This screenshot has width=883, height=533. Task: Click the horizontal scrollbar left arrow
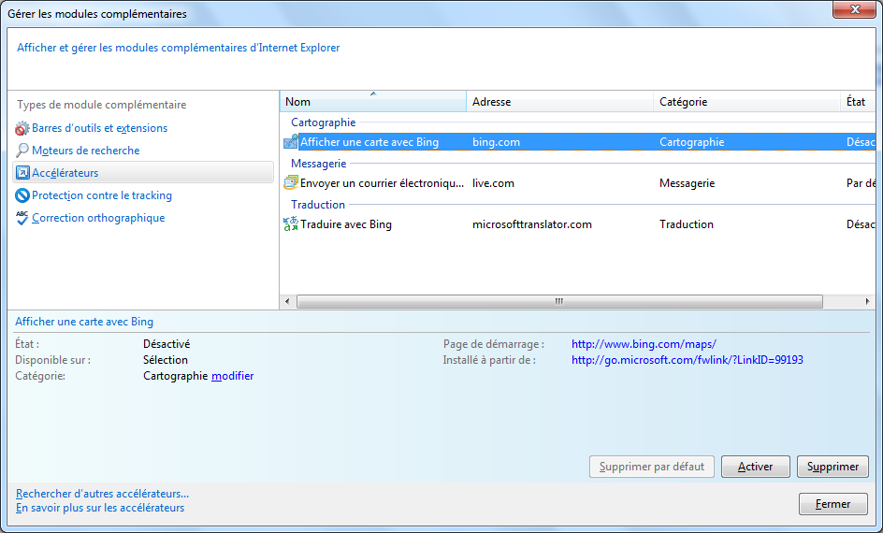click(287, 302)
